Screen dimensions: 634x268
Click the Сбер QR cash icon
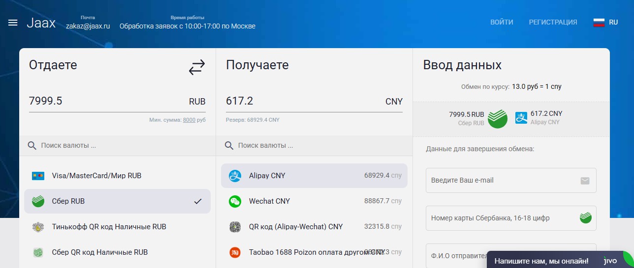pos(38,252)
